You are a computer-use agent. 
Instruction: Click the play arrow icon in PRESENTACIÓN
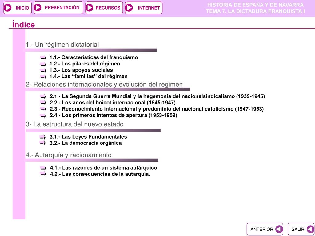coord(38,8)
